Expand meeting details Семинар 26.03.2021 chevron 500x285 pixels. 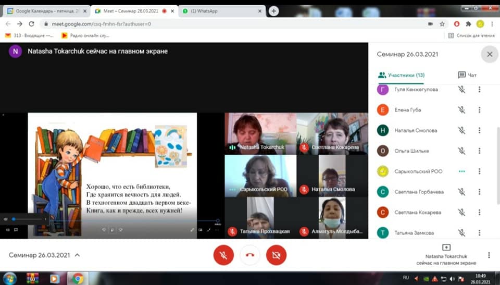coord(77,255)
